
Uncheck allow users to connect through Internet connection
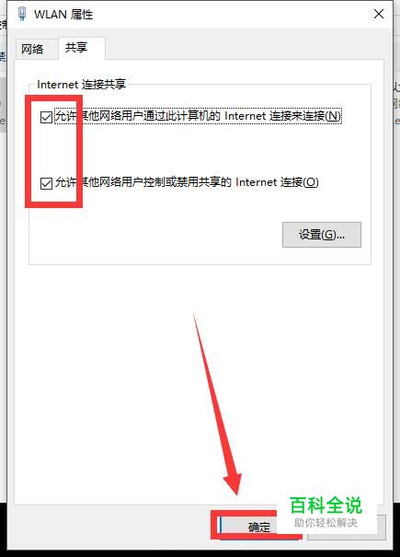coord(46,117)
